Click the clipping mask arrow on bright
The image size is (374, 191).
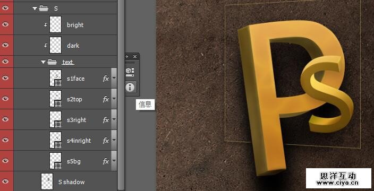point(46,24)
